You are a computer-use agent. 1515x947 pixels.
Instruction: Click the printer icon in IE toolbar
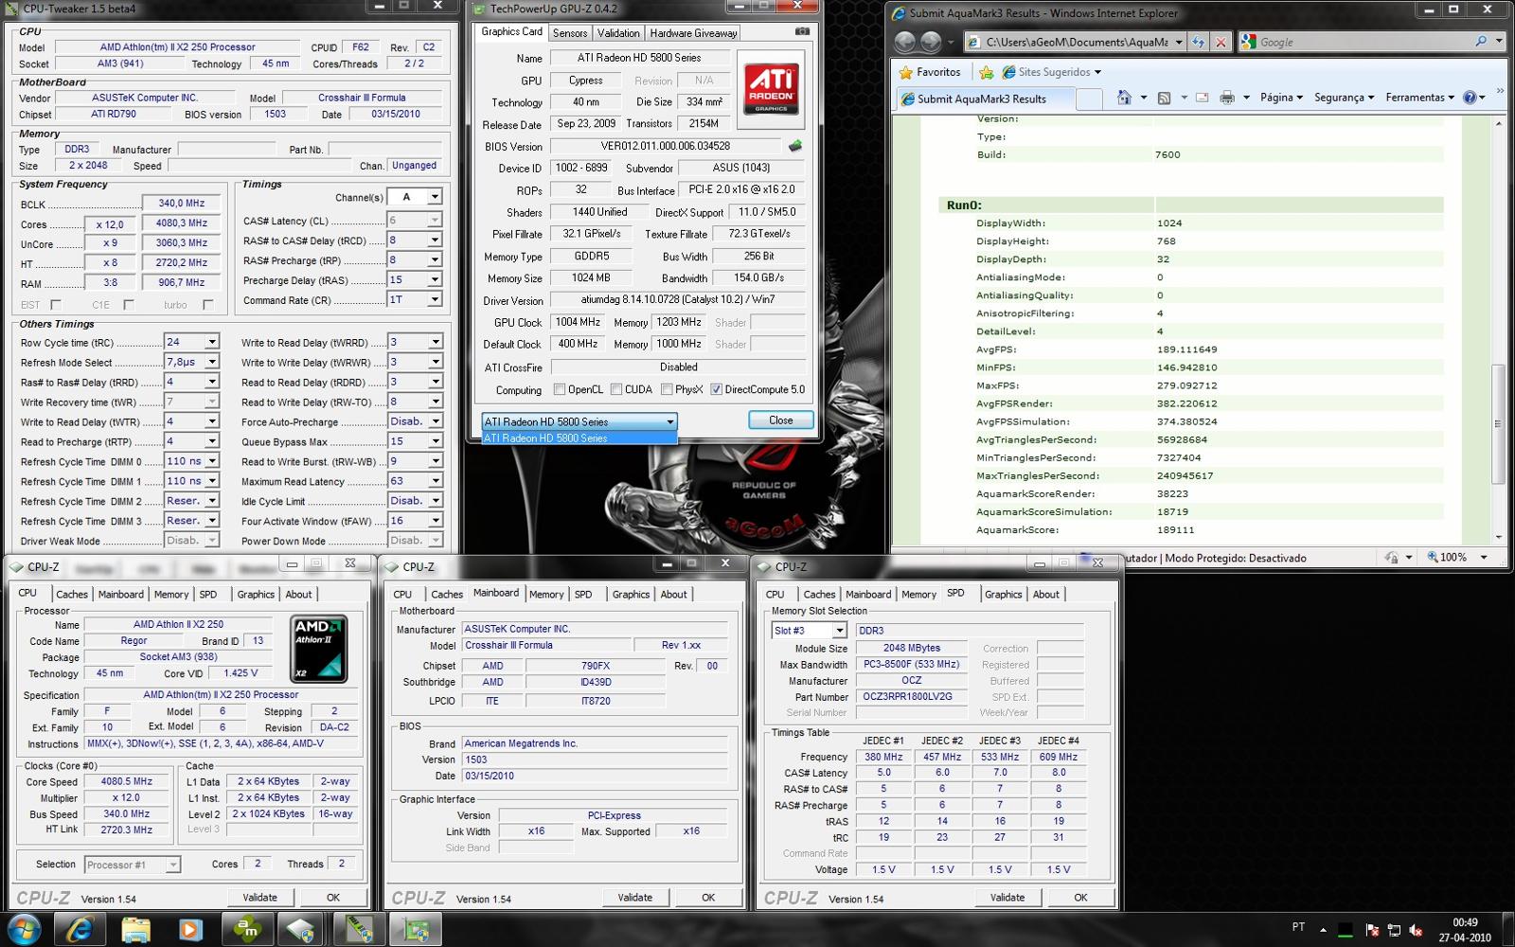pyautogui.click(x=1227, y=98)
